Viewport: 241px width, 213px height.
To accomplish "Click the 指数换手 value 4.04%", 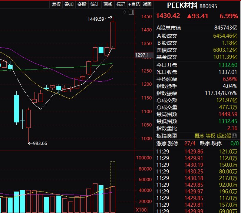I will tap(230, 86).
